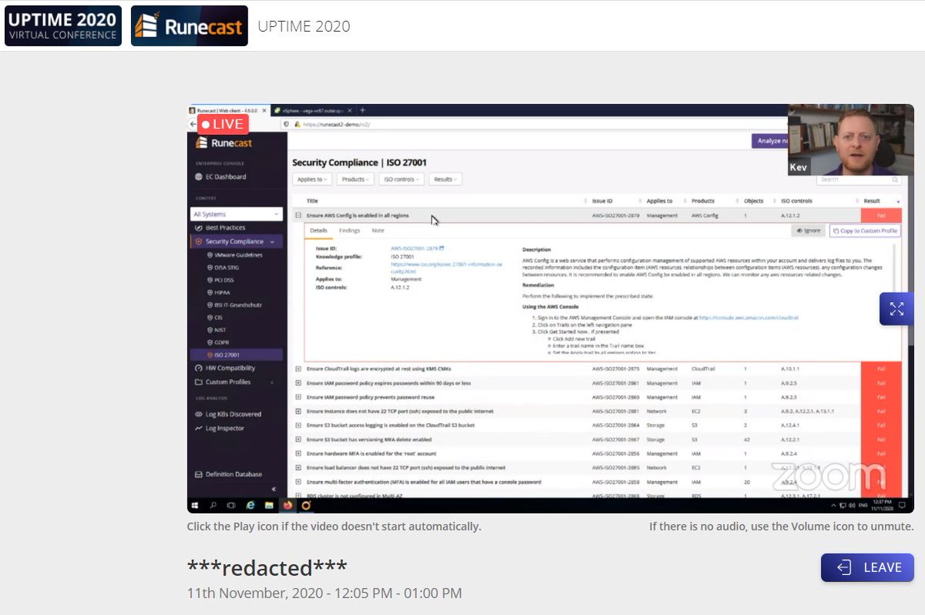The height and width of the screenshot is (615, 925).
Task: Open the console.aws.amazon.com cloudtrail link
Action: pos(748,318)
